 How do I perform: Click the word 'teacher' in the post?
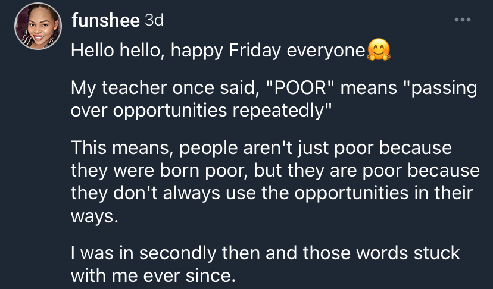[x=135, y=87]
